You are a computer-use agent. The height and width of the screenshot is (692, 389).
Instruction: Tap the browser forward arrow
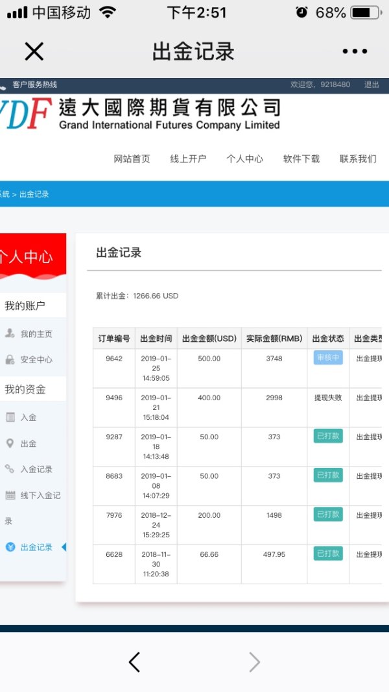tap(254, 662)
